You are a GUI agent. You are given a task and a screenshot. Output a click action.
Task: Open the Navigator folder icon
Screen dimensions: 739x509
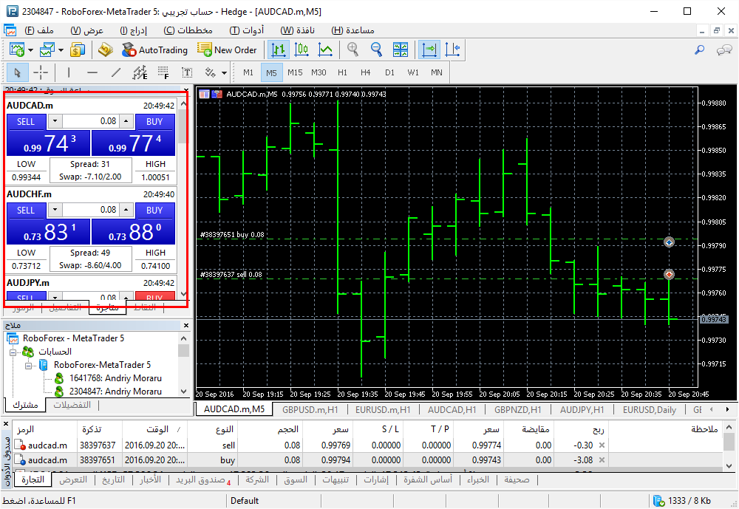(105, 49)
